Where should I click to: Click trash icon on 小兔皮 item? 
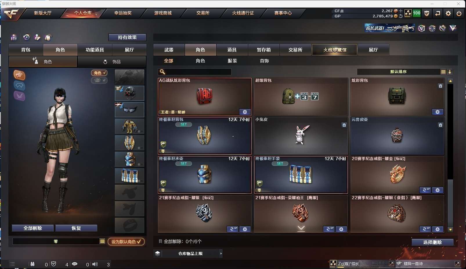click(344, 125)
